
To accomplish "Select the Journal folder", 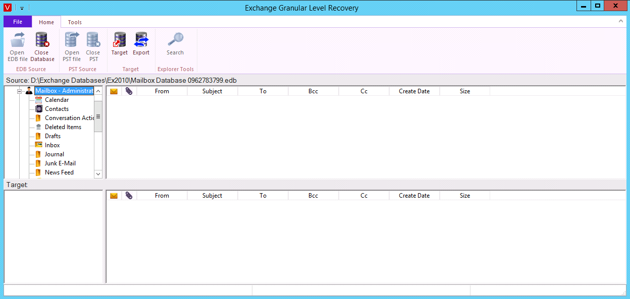I will (x=55, y=154).
